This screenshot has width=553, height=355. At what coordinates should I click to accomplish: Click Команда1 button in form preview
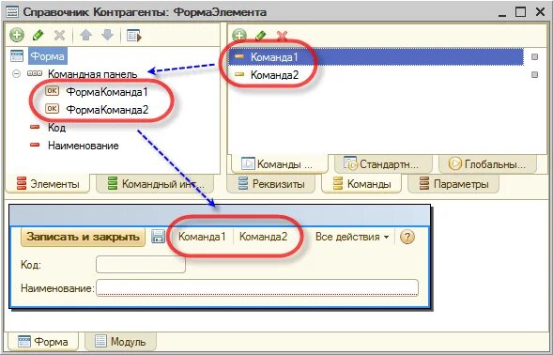pyautogui.click(x=202, y=237)
